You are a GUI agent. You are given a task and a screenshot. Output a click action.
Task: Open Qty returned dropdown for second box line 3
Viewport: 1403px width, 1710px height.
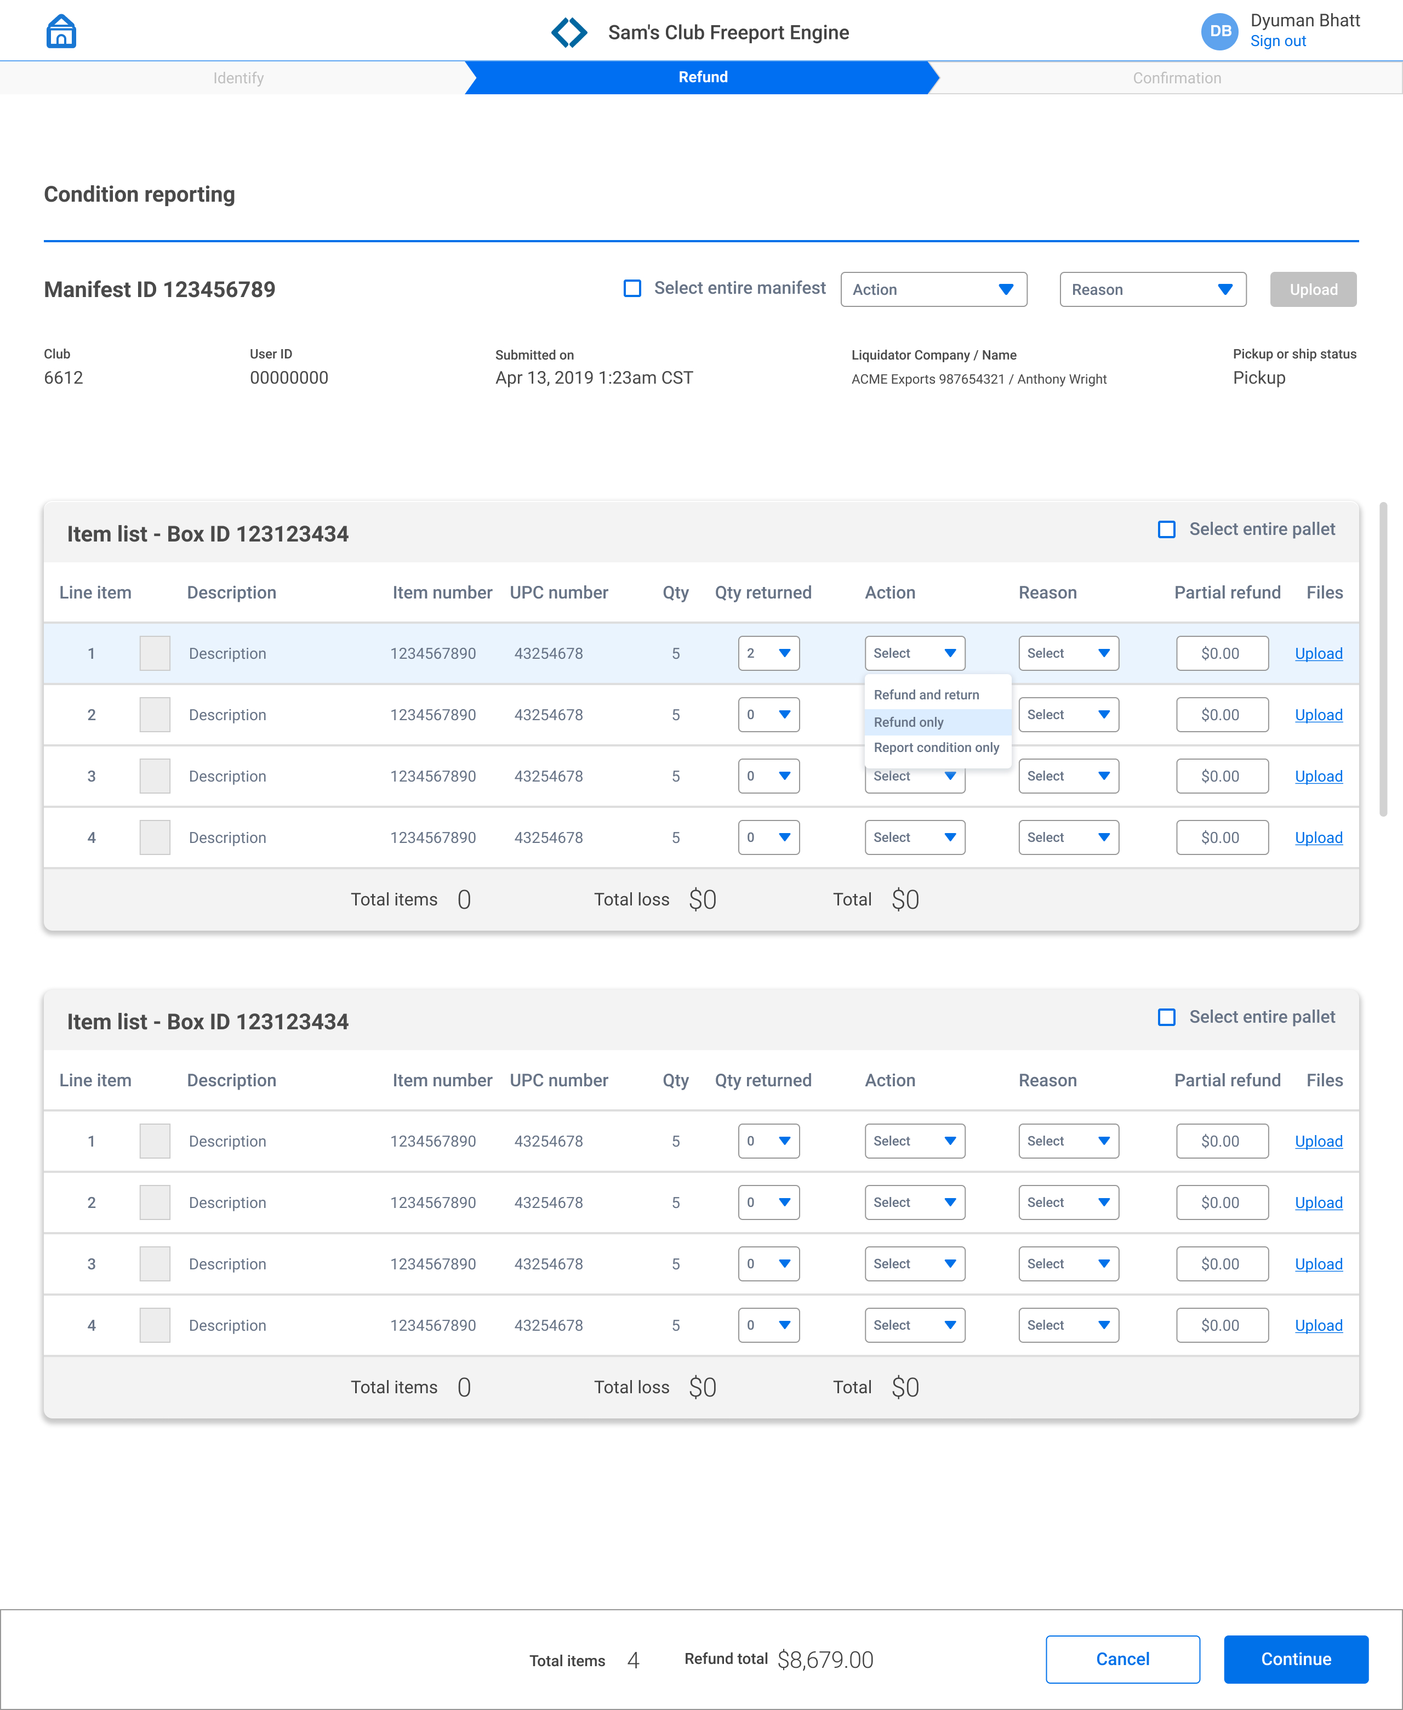pos(768,1264)
